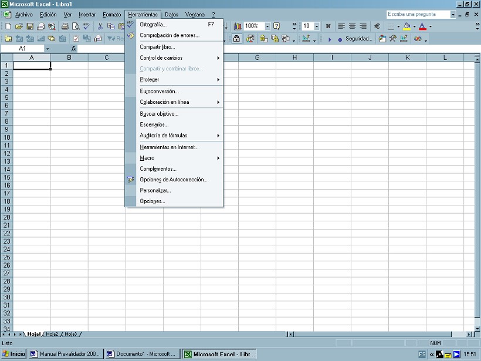Click the Run Macro play arrow icon
481x361 pixels.
330,39
